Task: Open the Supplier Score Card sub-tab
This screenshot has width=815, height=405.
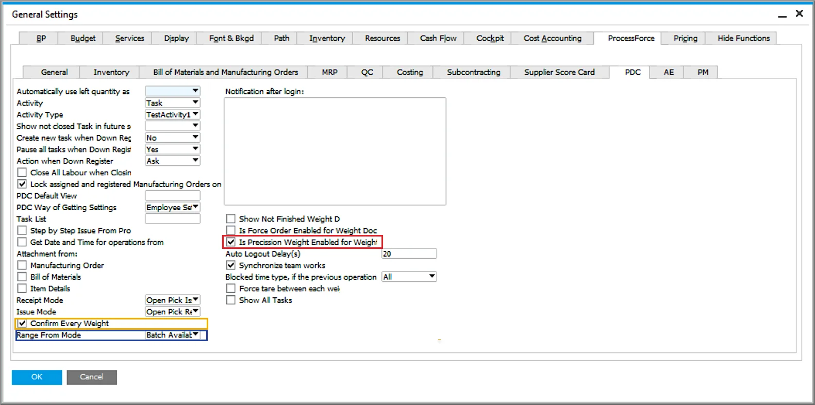Action: [559, 72]
